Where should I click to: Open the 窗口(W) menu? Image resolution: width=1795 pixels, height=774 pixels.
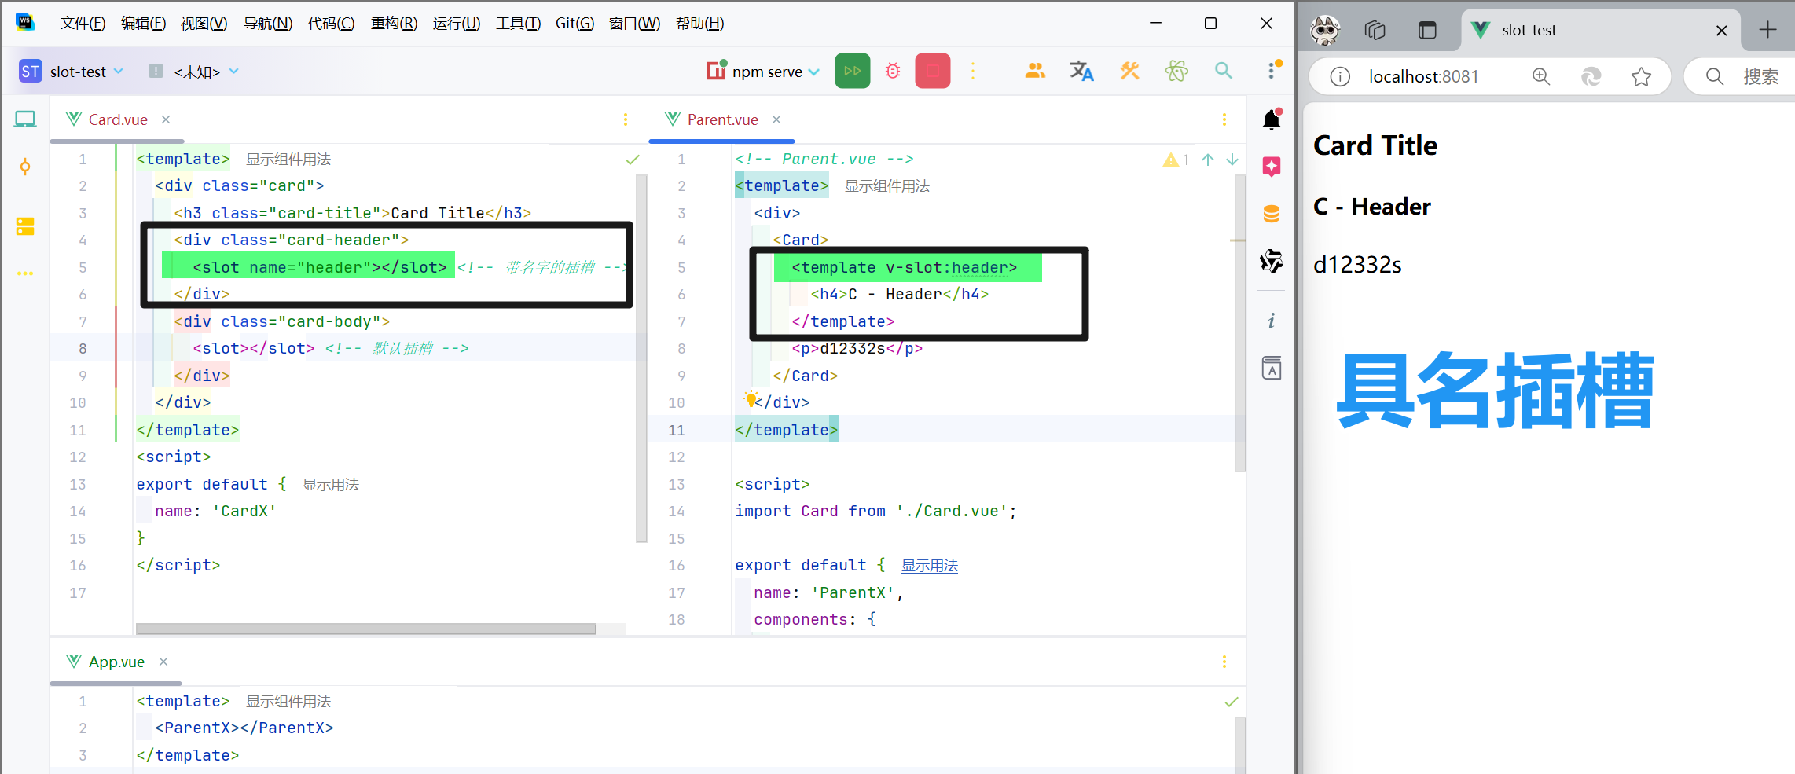point(634,24)
